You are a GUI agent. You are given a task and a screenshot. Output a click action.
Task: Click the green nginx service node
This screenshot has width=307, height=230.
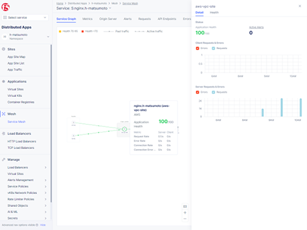click(x=125, y=129)
